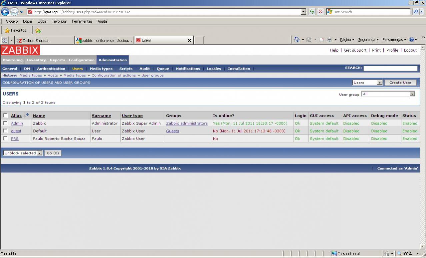Open the Admin user alias link
The height and width of the screenshot is (258, 426).
pos(17,123)
